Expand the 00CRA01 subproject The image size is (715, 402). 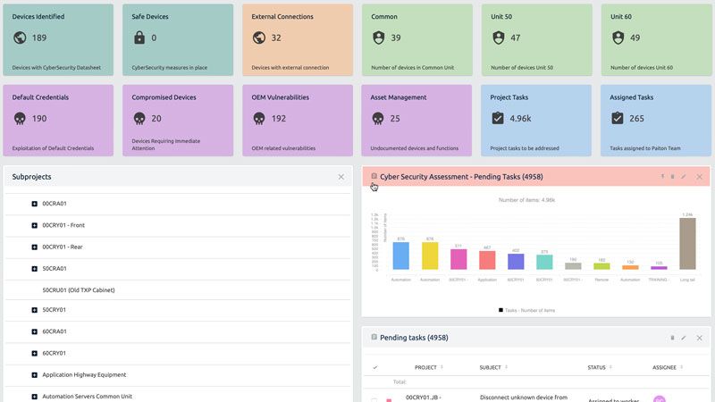tap(34, 204)
